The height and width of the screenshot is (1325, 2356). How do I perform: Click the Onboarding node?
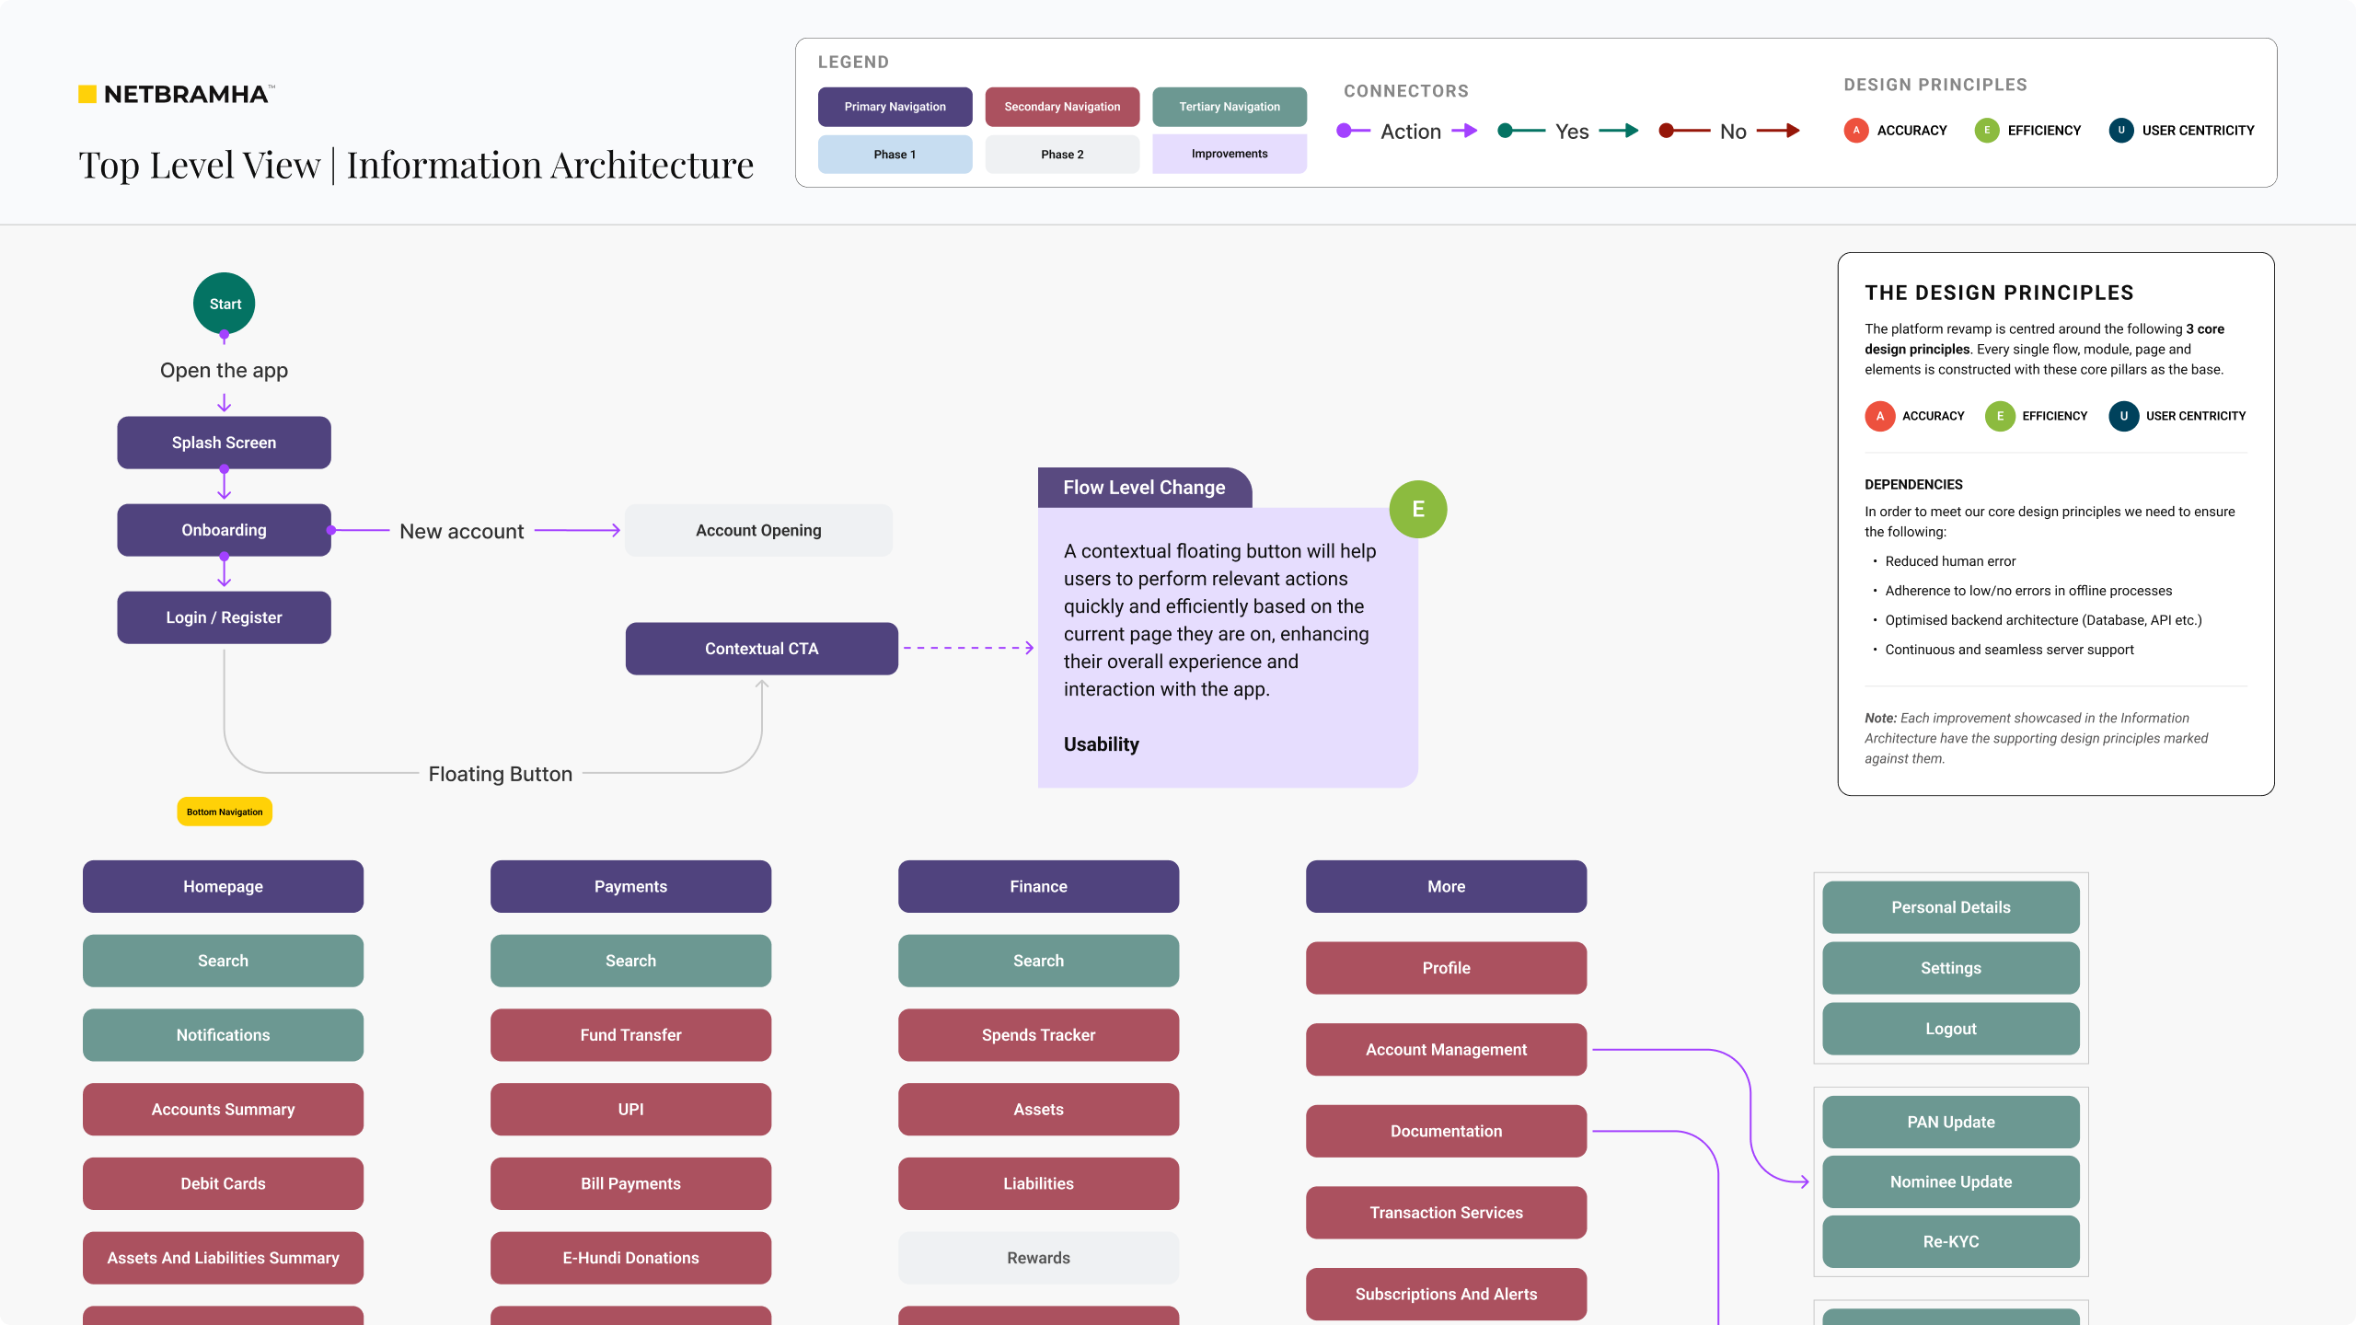224,530
